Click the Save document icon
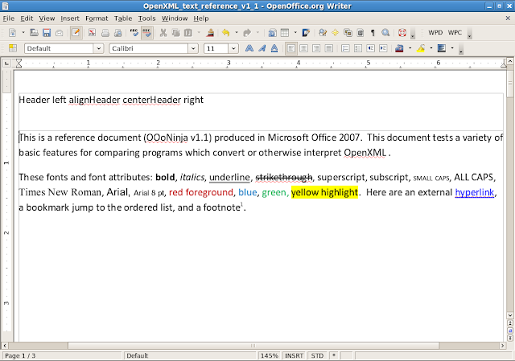515x361 pixels. [x=46, y=33]
